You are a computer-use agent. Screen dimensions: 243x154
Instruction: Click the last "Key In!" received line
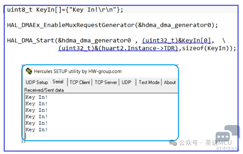click(37, 130)
